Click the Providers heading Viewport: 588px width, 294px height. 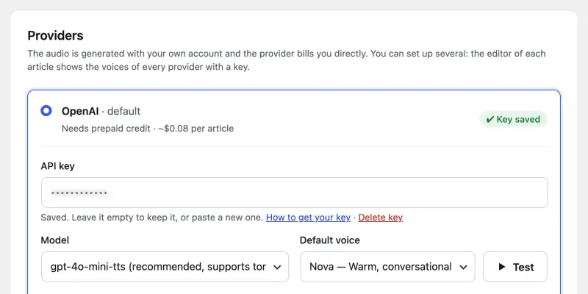point(56,35)
